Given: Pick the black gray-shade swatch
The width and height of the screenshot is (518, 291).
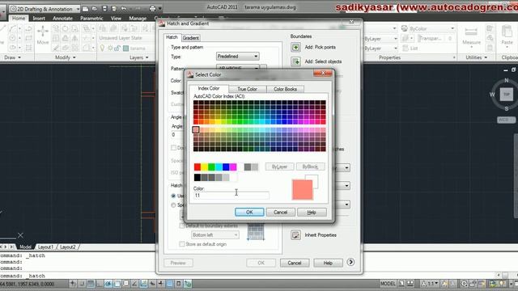Looking at the screenshot, I should click(197, 178).
